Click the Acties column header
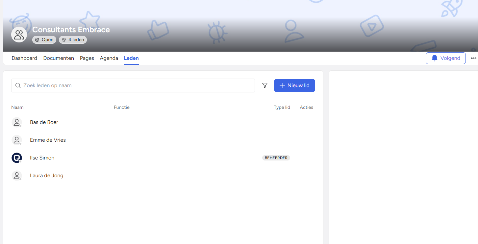 tap(307, 108)
